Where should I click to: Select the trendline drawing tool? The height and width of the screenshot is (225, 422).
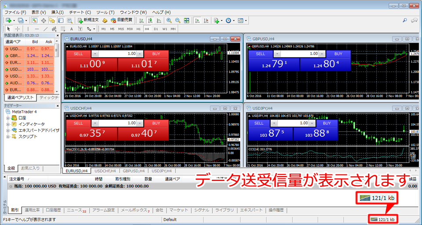pyautogui.click(x=45, y=29)
